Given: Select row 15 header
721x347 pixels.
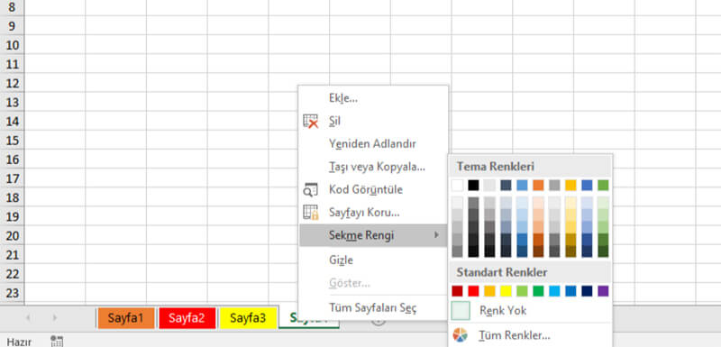Looking at the screenshot, I should click(12, 141).
